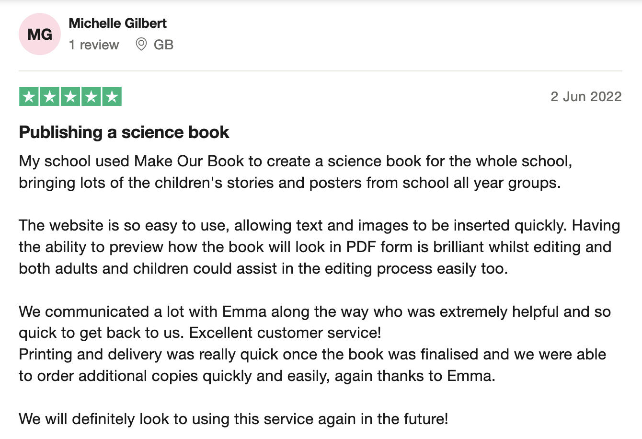Click the second green rating star
The width and height of the screenshot is (642, 439).
pos(49,97)
